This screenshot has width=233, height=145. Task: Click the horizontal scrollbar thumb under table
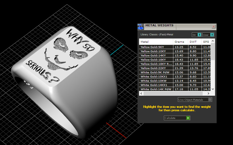tap(173, 93)
